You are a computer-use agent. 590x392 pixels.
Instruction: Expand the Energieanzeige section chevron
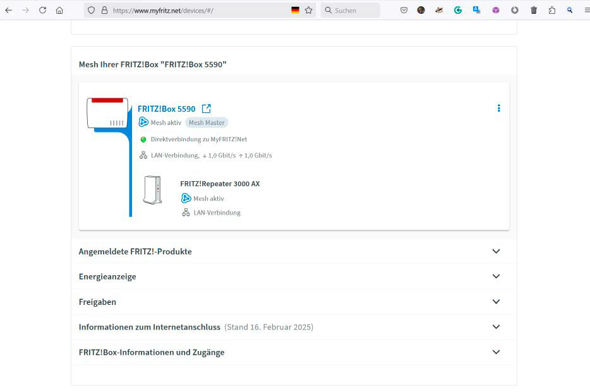click(x=497, y=276)
